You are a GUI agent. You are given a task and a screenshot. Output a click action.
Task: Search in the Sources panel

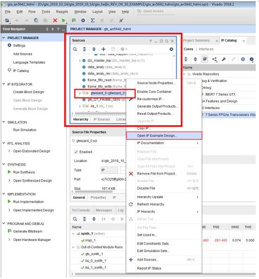(75, 49)
